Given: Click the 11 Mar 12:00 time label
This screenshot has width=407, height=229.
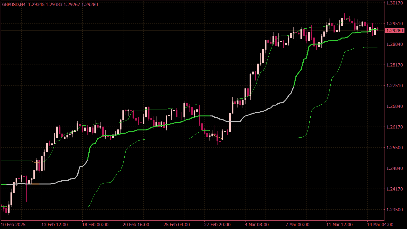Looking at the screenshot, I should [340, 225].
